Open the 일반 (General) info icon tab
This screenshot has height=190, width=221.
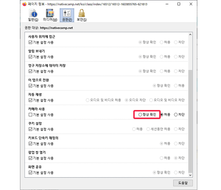click(33, 15)
